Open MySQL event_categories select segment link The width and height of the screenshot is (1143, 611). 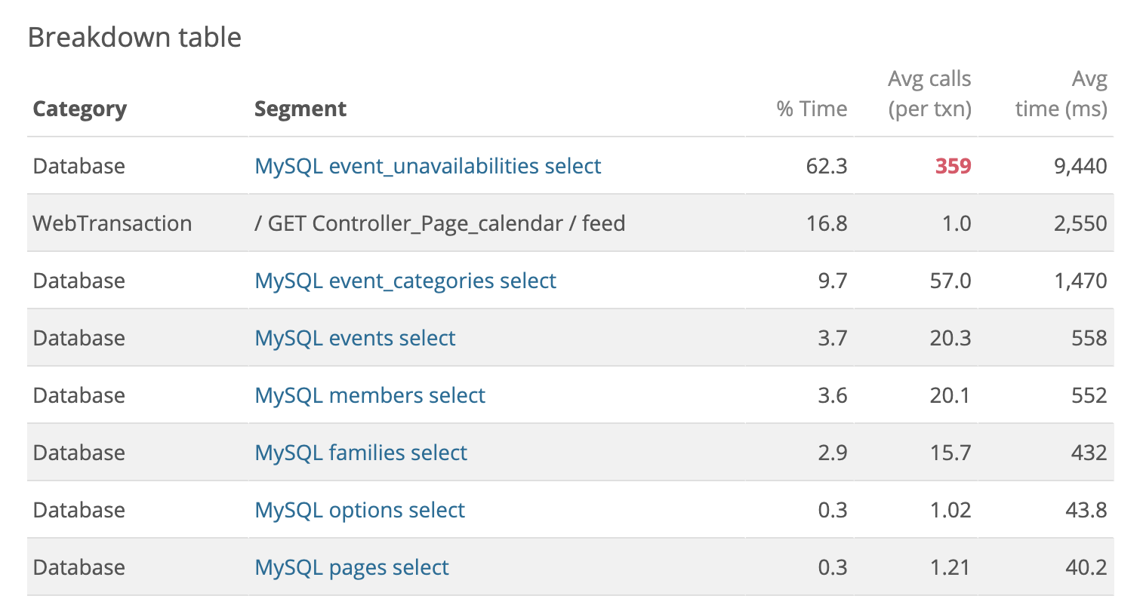[x=405, y=281]
